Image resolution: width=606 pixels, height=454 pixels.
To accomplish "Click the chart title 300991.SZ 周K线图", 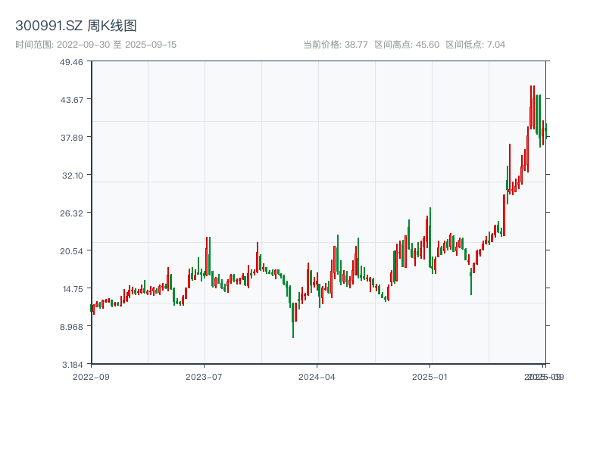I will (x=77, y=26).
